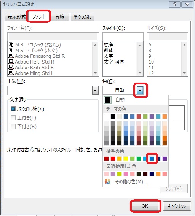Viewport: 195px width, 216px height.
Task: Pick Adobe Ming Std L font
Action: 31,73
